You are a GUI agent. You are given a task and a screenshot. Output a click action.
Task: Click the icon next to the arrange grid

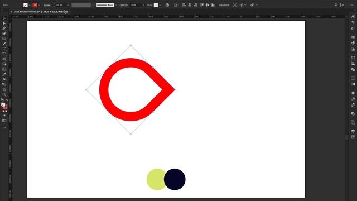pos(342,5)
